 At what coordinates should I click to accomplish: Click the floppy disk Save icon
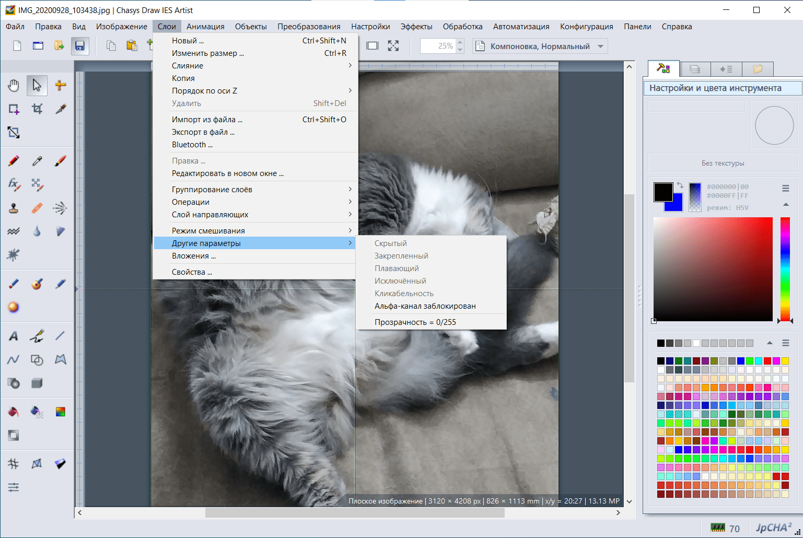(x=79, y=46)
